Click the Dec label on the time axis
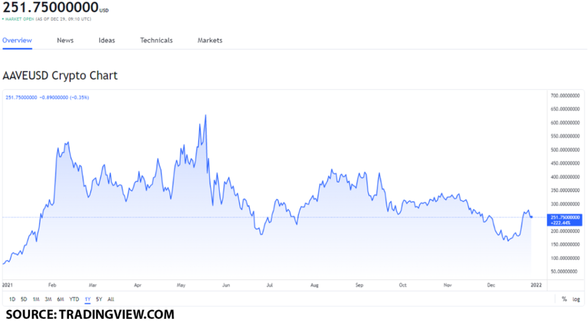This screenshot has height=321, width=588. coord(492,285)
